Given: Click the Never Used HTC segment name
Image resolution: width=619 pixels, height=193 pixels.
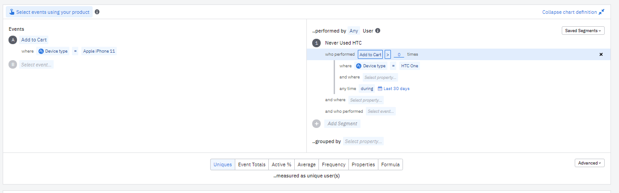Looking at the screenshot, I should point(343,43).
